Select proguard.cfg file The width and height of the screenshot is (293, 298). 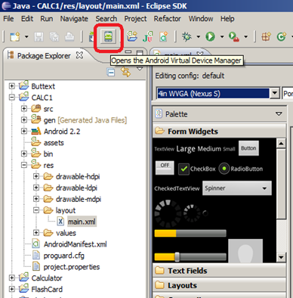(x=64, y=256)
